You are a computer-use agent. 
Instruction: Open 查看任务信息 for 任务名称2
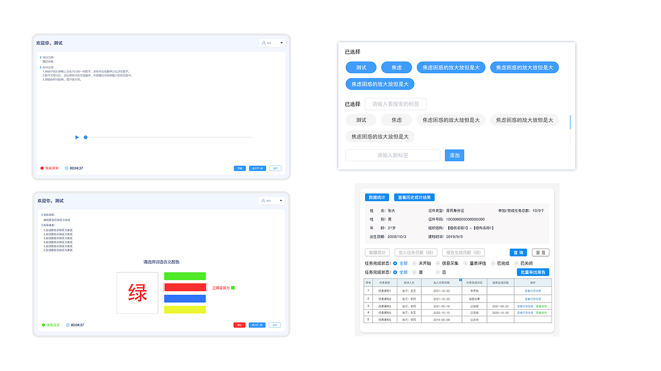[x=532, y=299]
